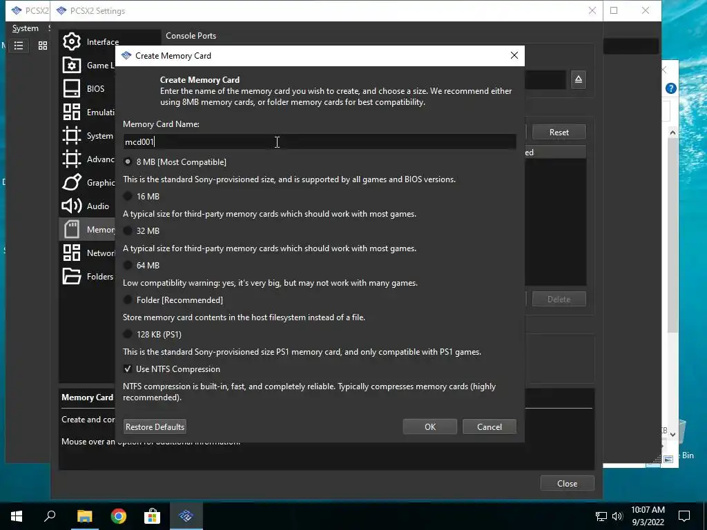Select the Advanced settings icon
This screenshot has height=530, width=707.
pyautogui.click(x=72, y=159)
